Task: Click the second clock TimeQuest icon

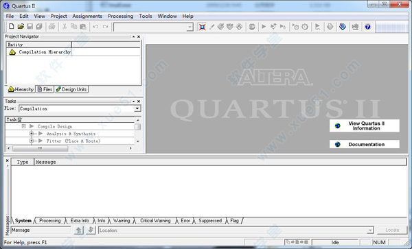Action: pyautogui.click(x=305, y=27)
